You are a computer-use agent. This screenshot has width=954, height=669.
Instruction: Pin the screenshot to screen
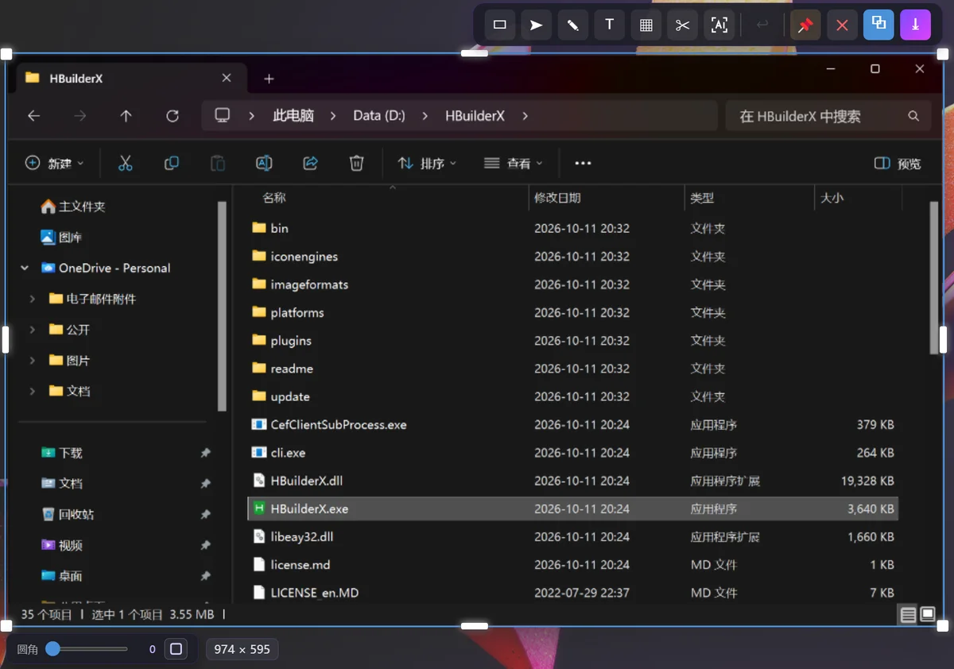805,25
